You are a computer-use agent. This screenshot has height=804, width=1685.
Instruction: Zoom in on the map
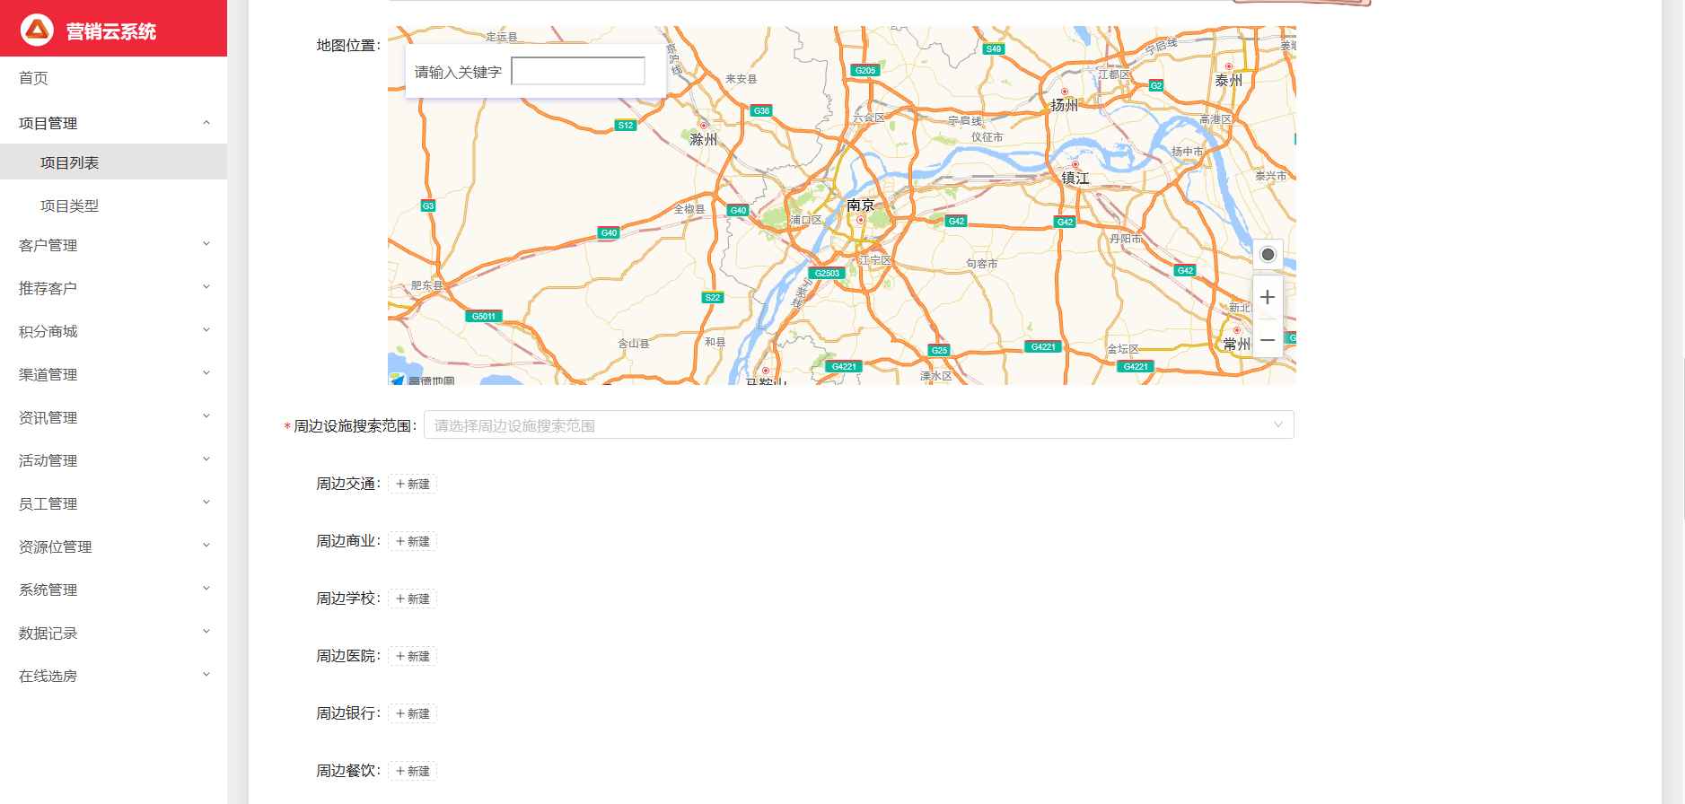point(1268,297)
